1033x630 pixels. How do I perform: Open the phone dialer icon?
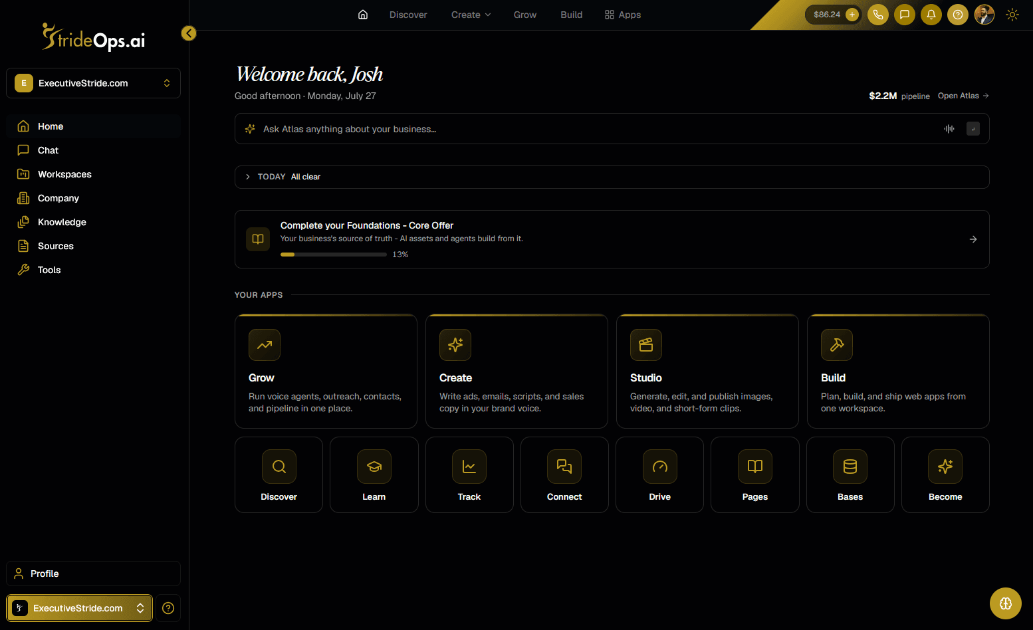(878, 15)
